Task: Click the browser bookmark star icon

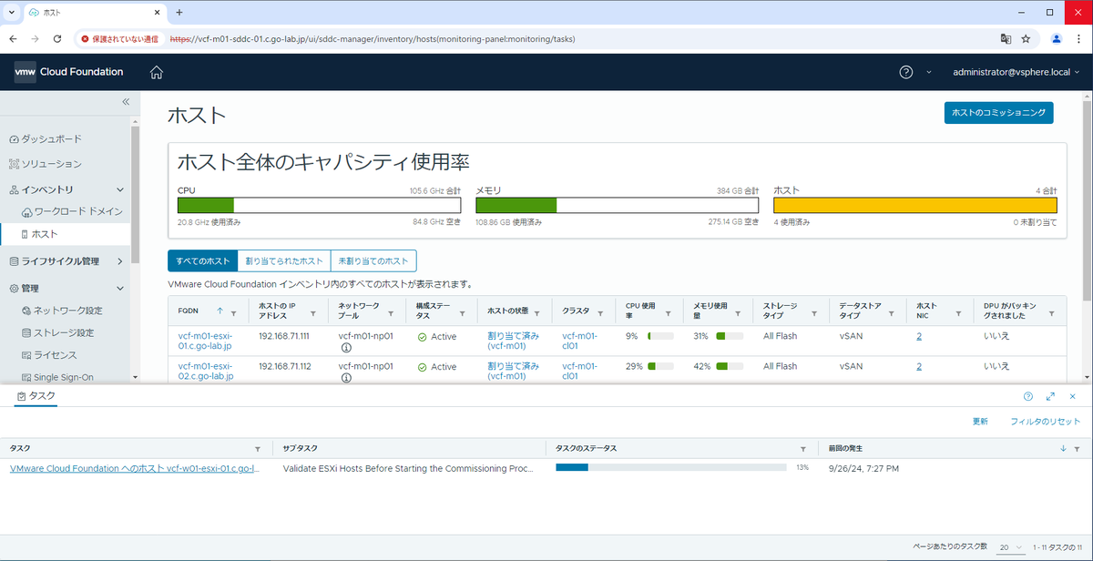Action: click(1026, 39)
